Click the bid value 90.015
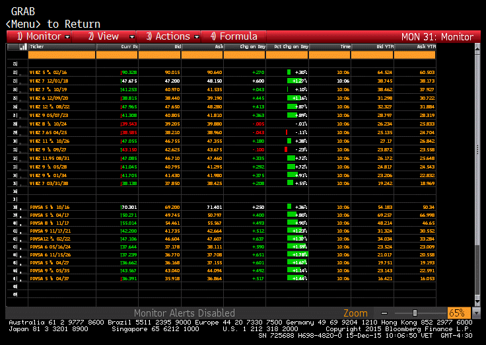 tap(172, 72)
